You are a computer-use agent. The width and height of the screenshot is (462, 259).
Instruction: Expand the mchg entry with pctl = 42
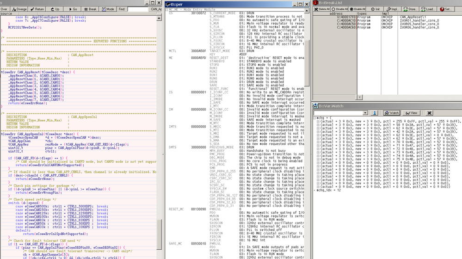(318, 132)
